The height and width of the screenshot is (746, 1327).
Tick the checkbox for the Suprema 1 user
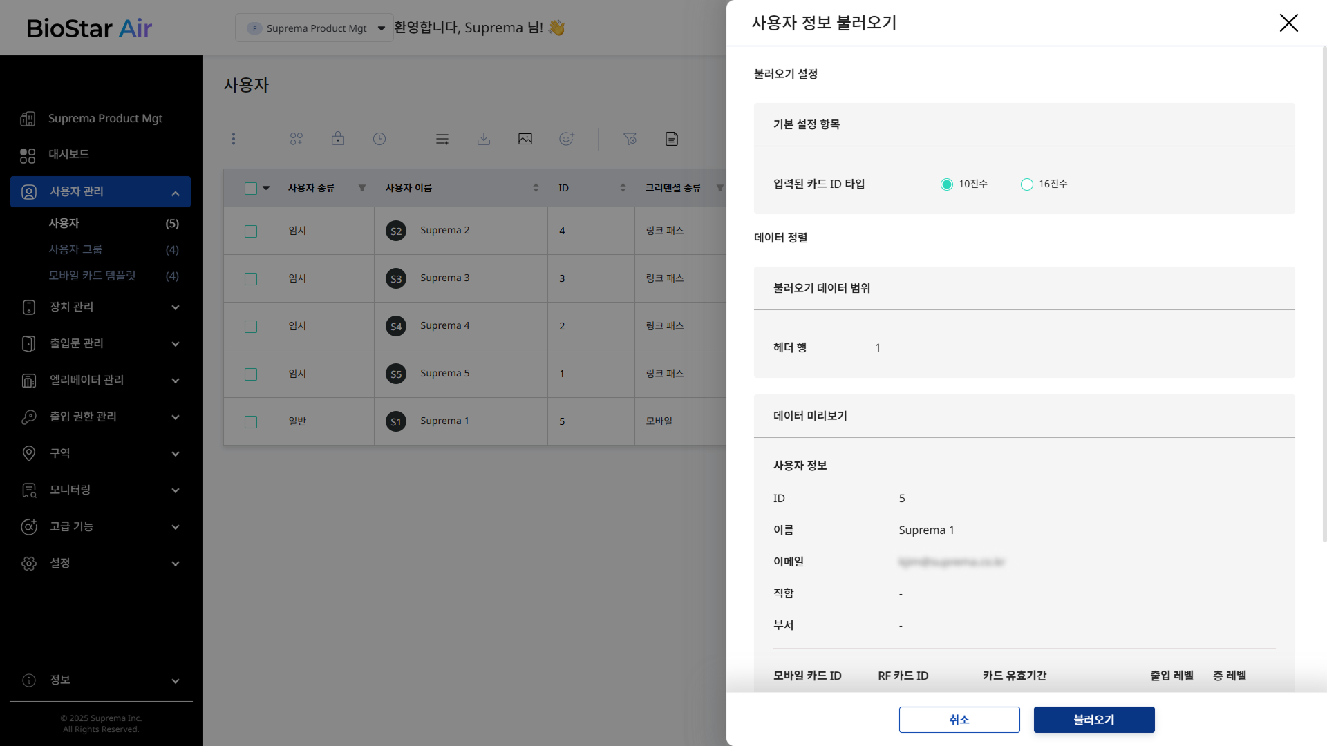coord(251,422)
